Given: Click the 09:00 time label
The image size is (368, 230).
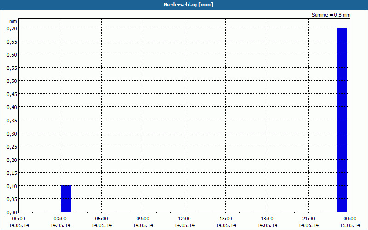Looking at the screenshot, I should point(143,219).
